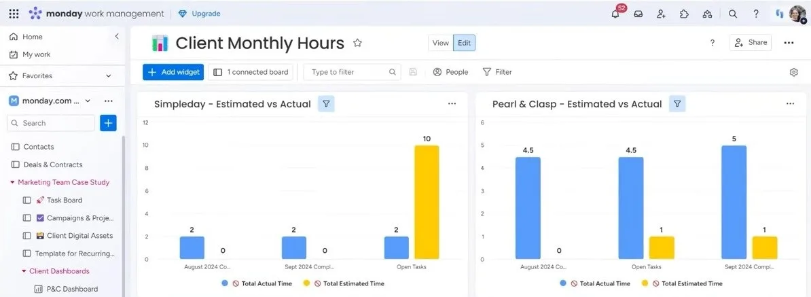
Task: Star Client Monthly Hours as favorite
Action: coord(357,43)
